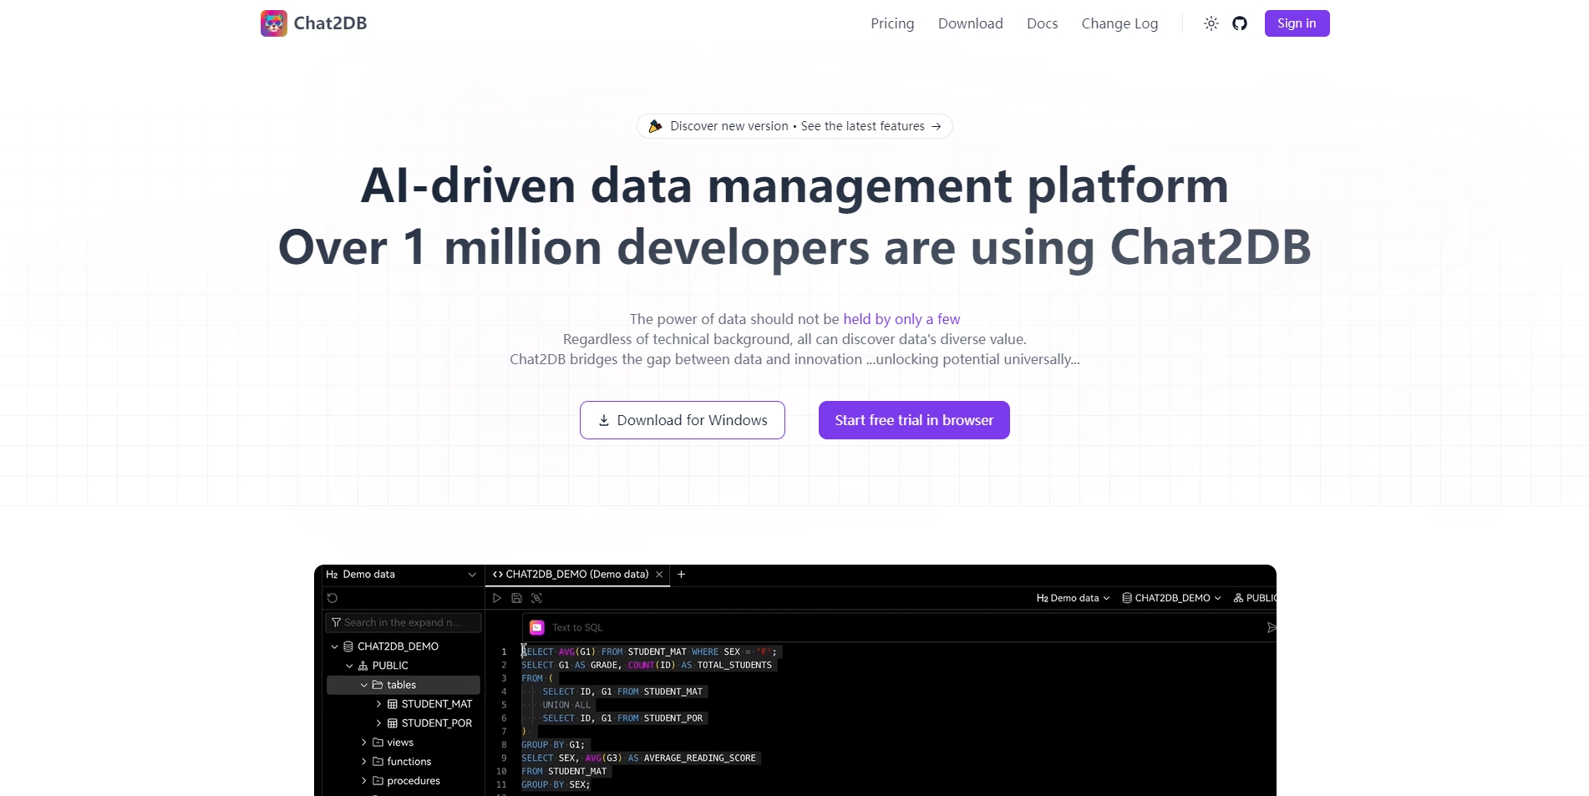Expand the views folder
Image resolution: width=1589 pixels, height=796 pixels.
pos(364,743)
